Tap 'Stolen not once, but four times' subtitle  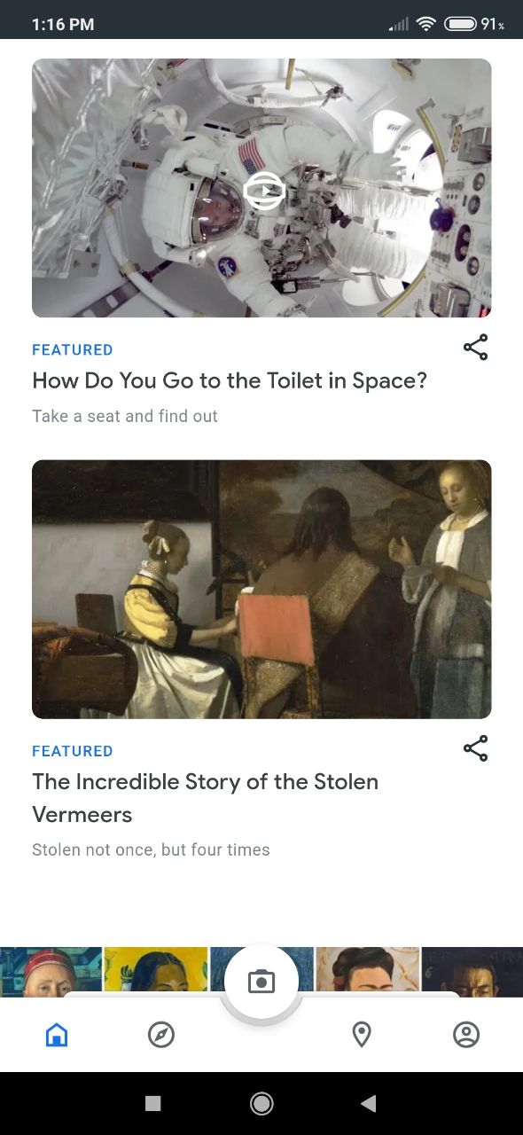(151, 849)
